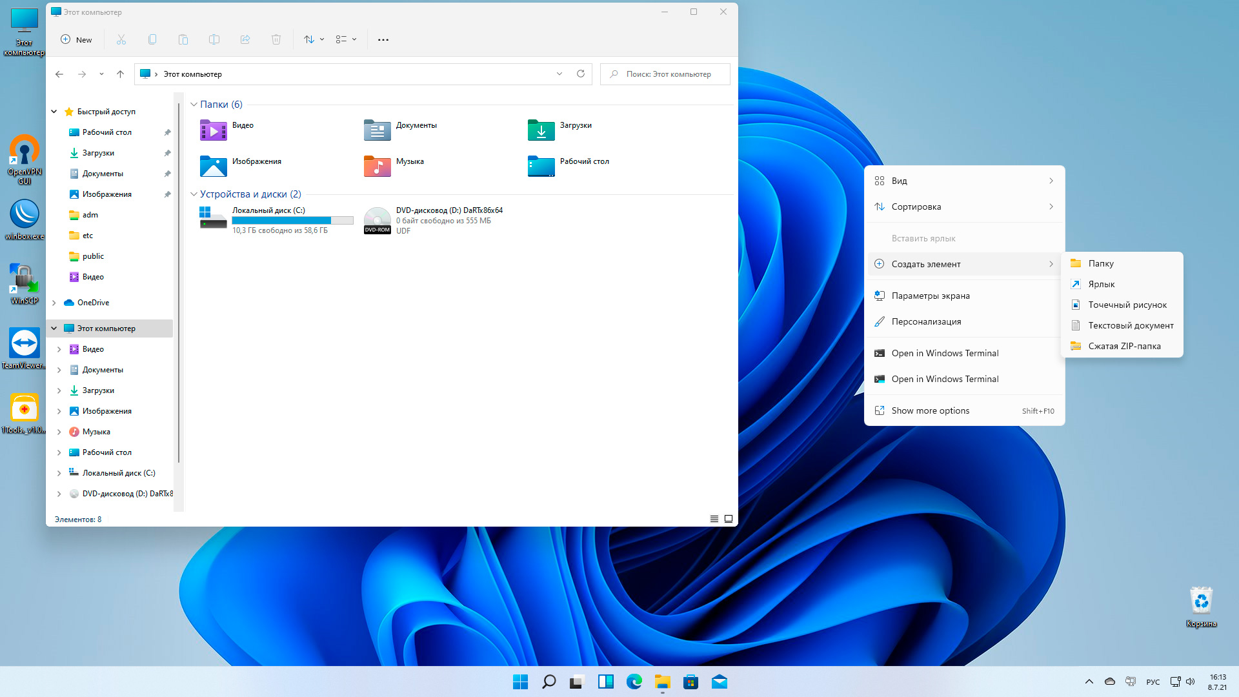Click the up arrow navigation button
This screenshot has width=1239, height=697.
pyautogui.click(x=120, y=74)
